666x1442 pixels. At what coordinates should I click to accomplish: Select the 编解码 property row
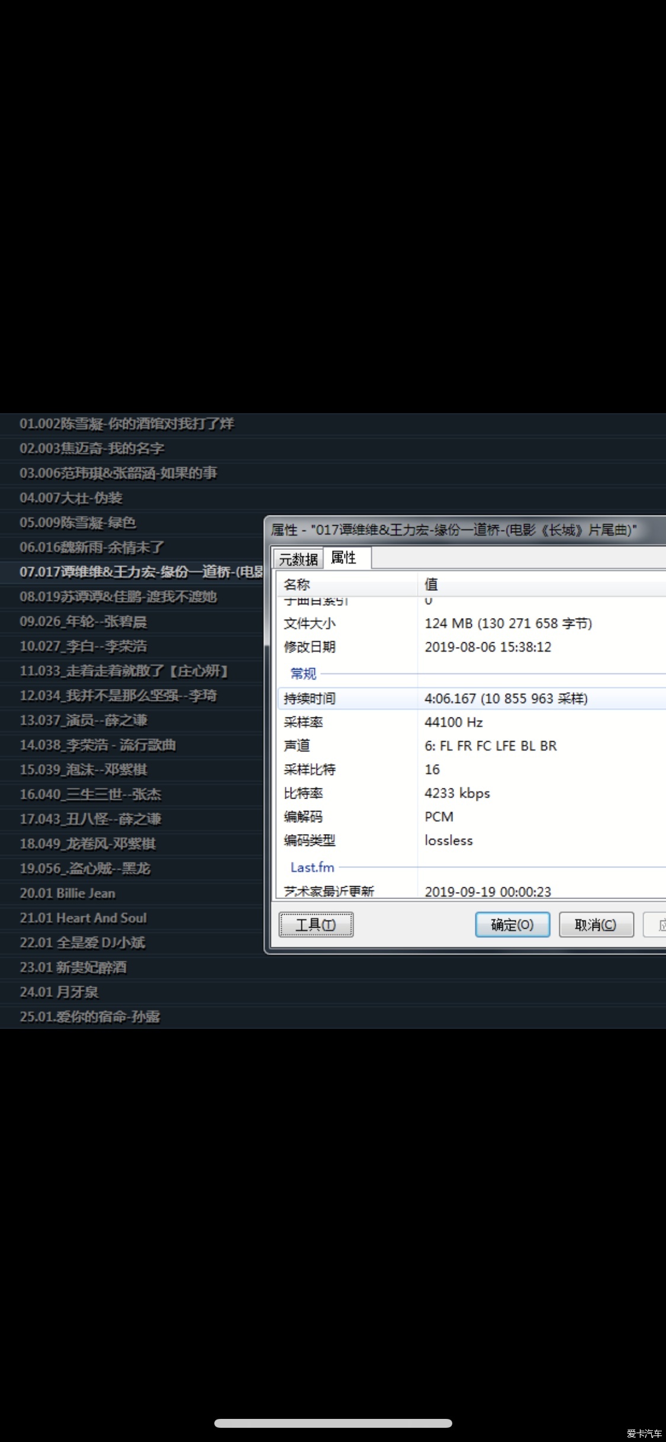tap(472, 817)
